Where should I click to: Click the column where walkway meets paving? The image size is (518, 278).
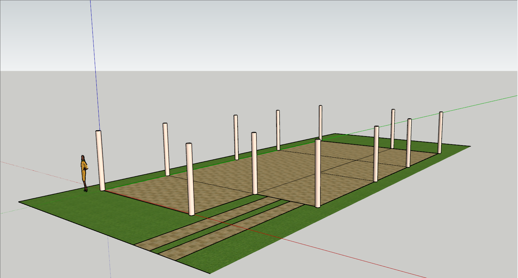(x=254, y=163)
